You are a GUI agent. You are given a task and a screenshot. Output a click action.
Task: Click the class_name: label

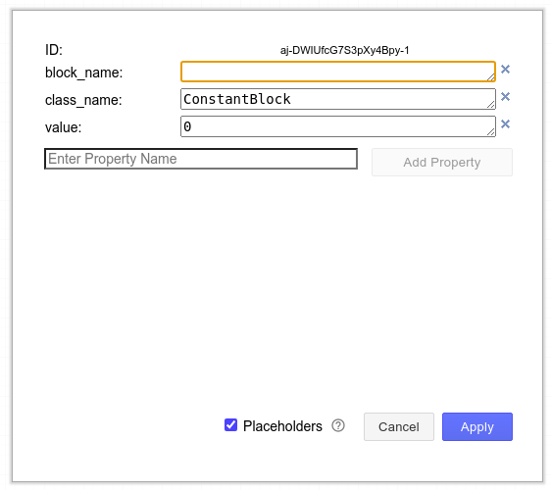83,100
